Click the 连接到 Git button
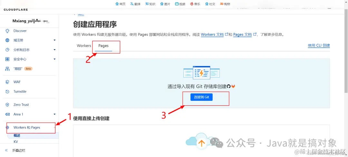 [201, 97]
